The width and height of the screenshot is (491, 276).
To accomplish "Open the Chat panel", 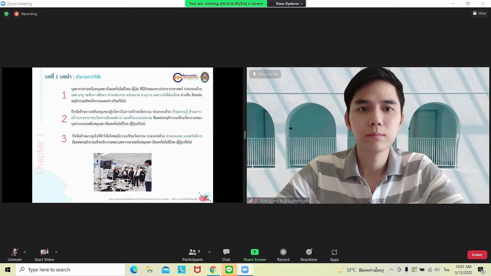I will pos(226,254).
